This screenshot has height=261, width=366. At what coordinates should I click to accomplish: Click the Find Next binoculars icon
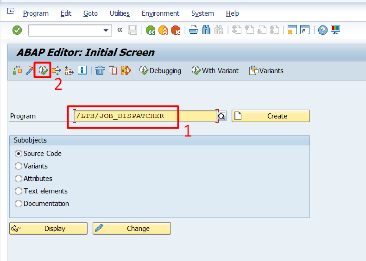point(219,30)
